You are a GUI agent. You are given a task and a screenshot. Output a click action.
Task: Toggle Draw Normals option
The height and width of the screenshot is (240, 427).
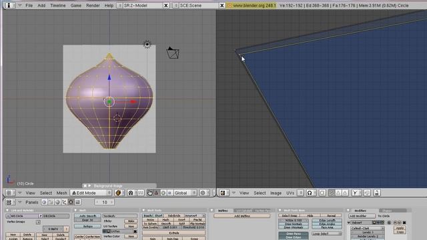pyautogui.click(x=294, y=224)
